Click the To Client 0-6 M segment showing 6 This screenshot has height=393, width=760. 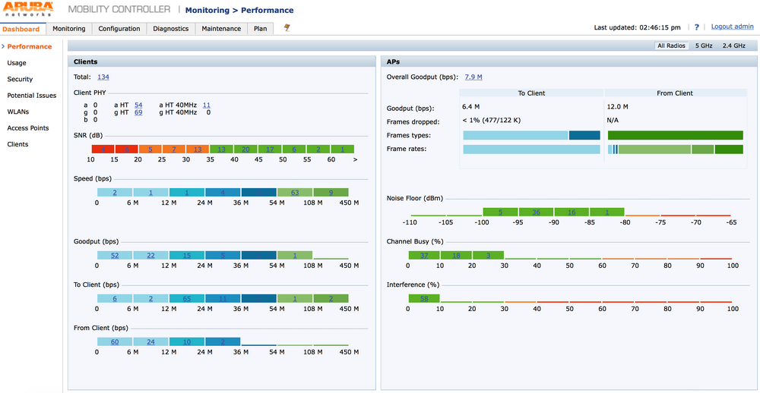click(x=115, y=299)
